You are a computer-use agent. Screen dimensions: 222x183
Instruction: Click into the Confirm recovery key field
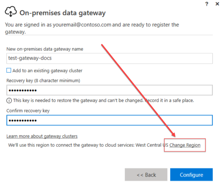110,120
